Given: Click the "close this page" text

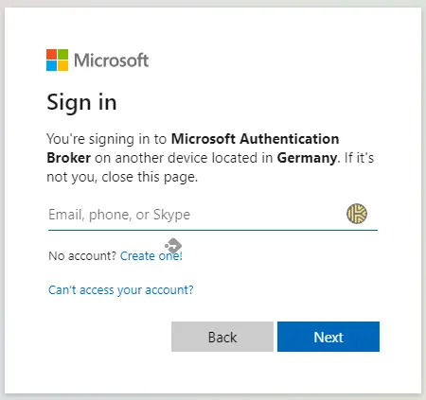Looking at the screenshot, I should point(150,177).
